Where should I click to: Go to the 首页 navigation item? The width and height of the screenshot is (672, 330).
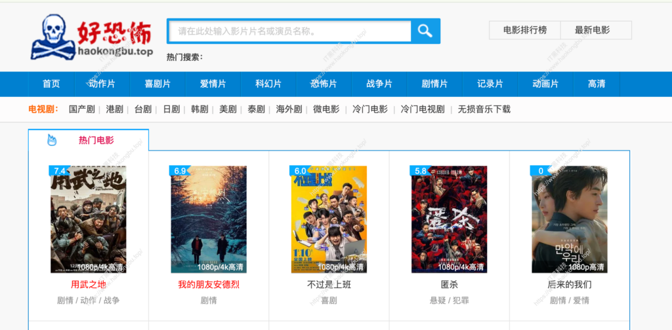[x=51, y=84]
